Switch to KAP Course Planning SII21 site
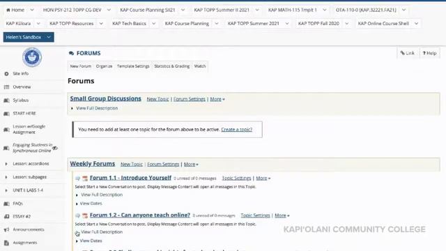The image size is (446, 251). pos(148,10)
